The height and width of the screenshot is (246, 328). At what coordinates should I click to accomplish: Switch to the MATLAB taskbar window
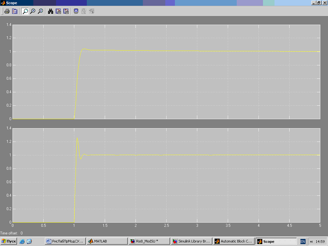[x=107, y=241]
